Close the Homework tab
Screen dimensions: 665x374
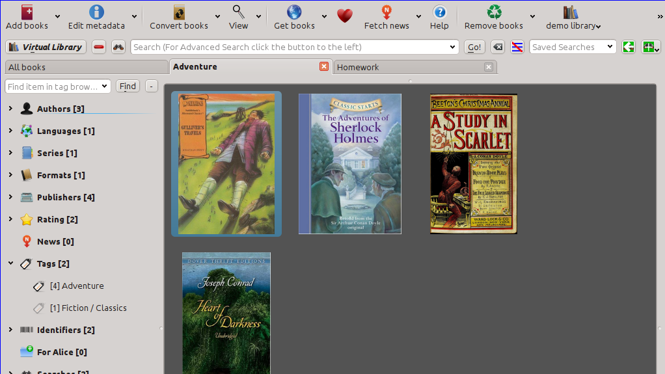click(489, 67)
